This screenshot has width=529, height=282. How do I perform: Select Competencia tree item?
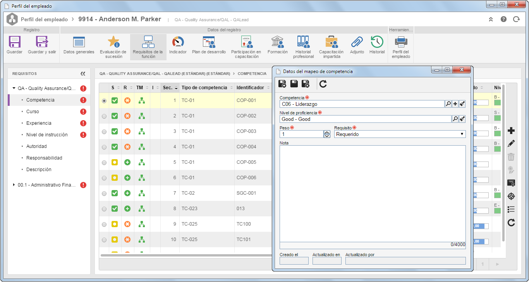point(40,100)
